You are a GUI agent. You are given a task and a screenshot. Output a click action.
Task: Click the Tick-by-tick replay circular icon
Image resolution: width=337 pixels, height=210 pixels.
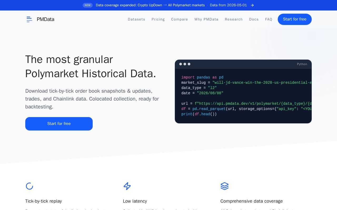(29, 186)
